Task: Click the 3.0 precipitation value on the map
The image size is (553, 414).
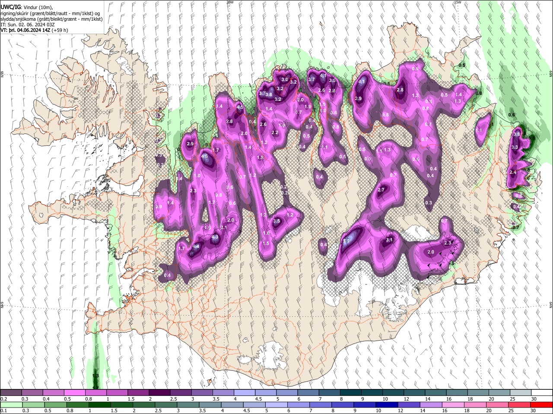Action: pos(285,80)
